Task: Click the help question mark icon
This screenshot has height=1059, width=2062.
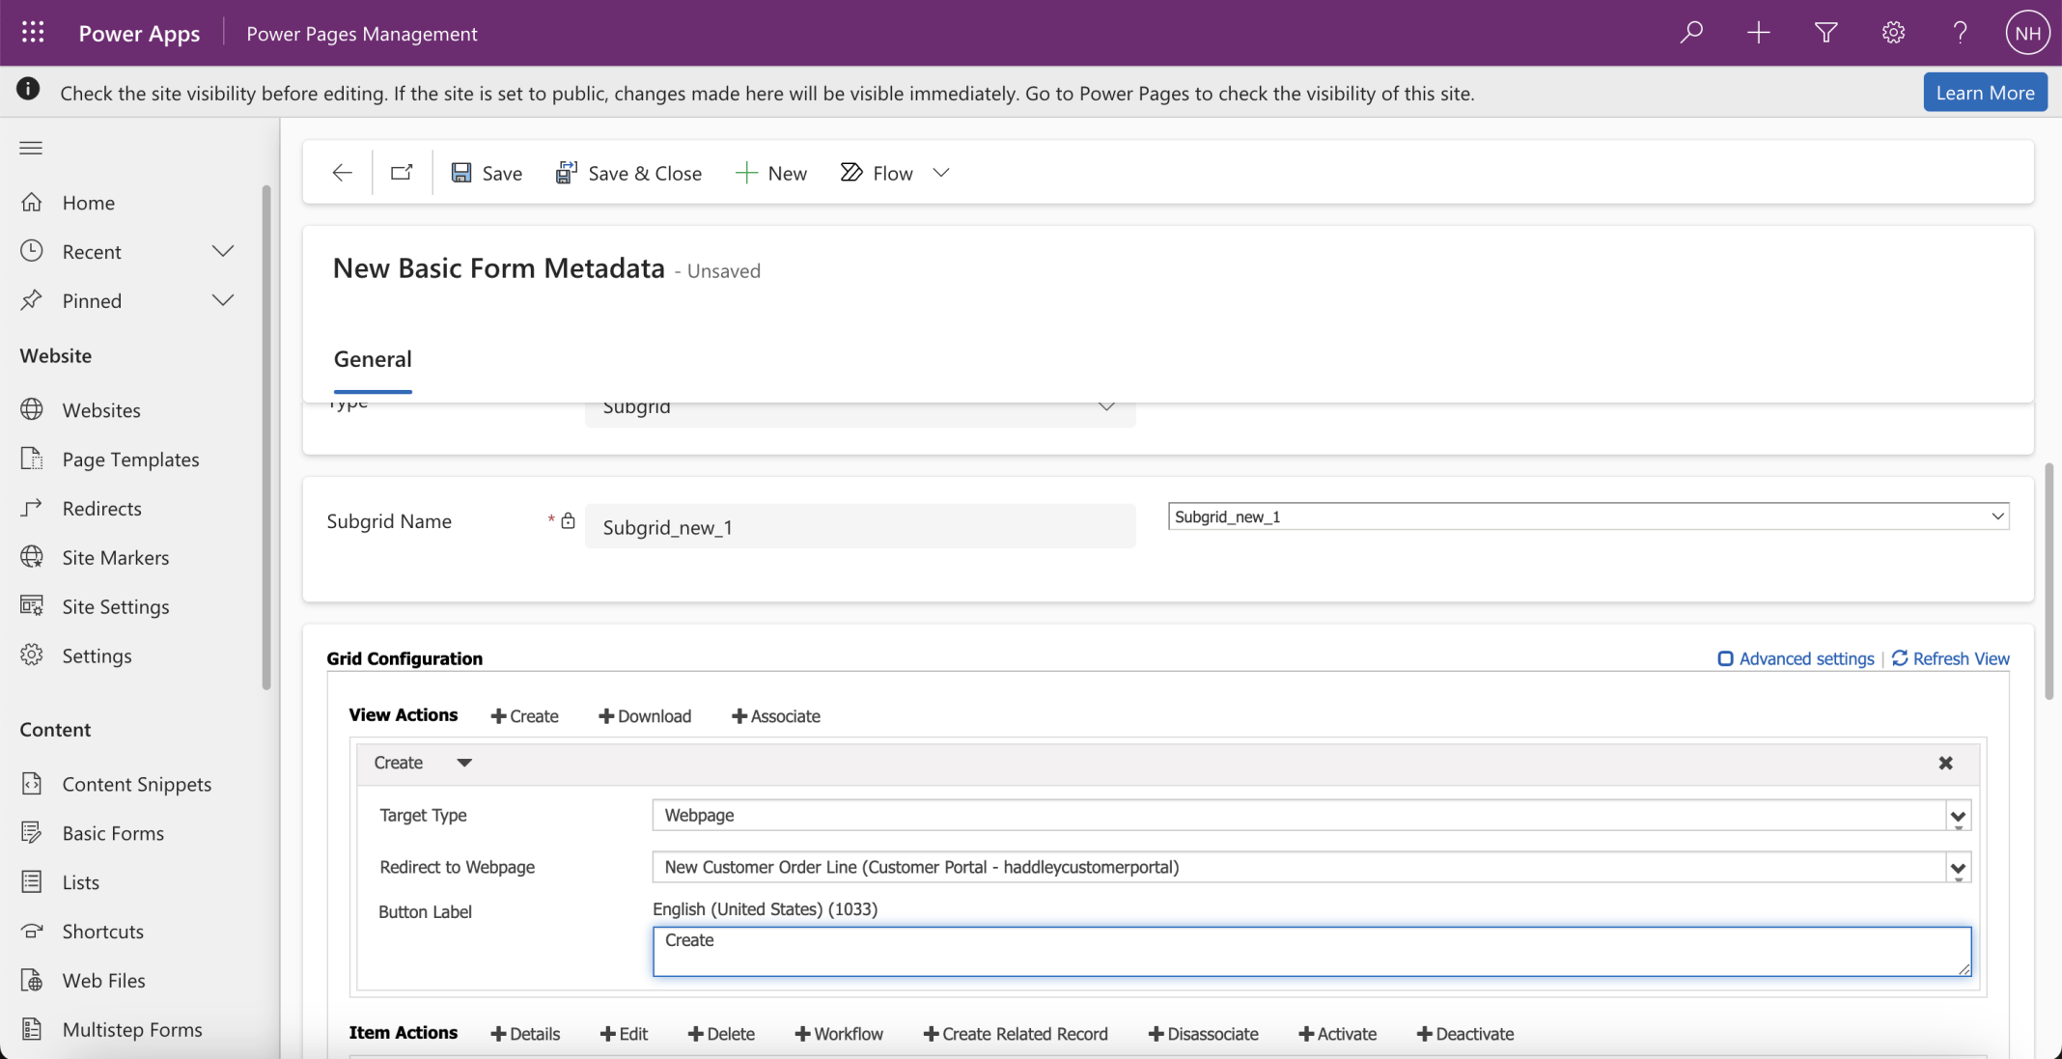Action: click(1960, 33)
